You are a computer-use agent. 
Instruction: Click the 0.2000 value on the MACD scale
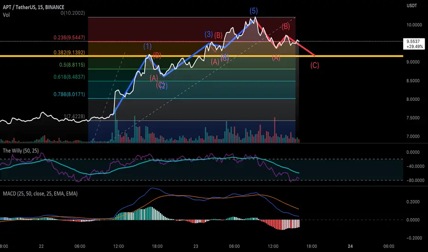413,202
